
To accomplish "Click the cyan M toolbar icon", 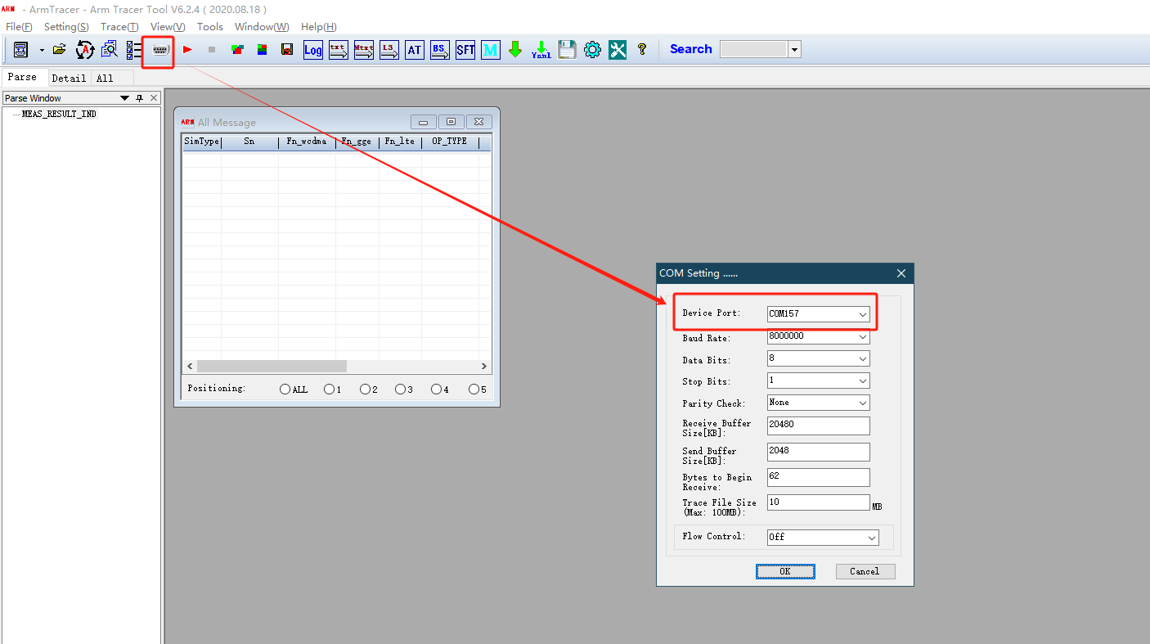I will [x=490, y=50].
